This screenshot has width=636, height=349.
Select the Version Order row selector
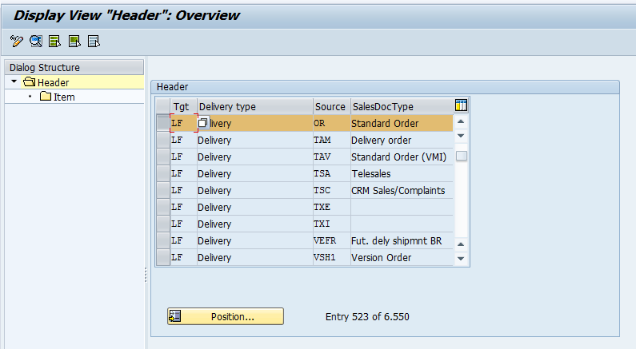tap(162, 257)
